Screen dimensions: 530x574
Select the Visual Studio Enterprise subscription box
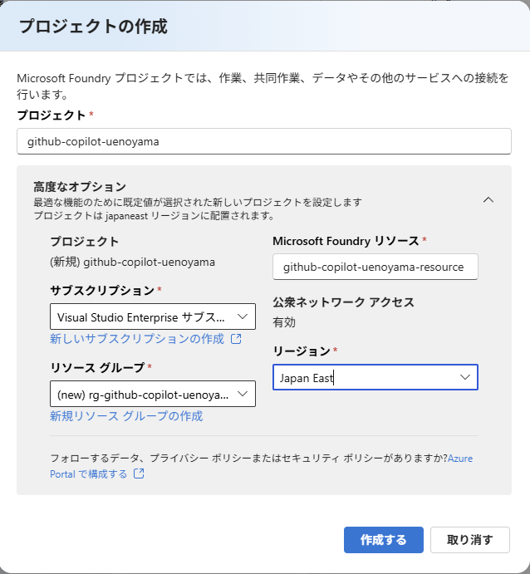point(153,316)
